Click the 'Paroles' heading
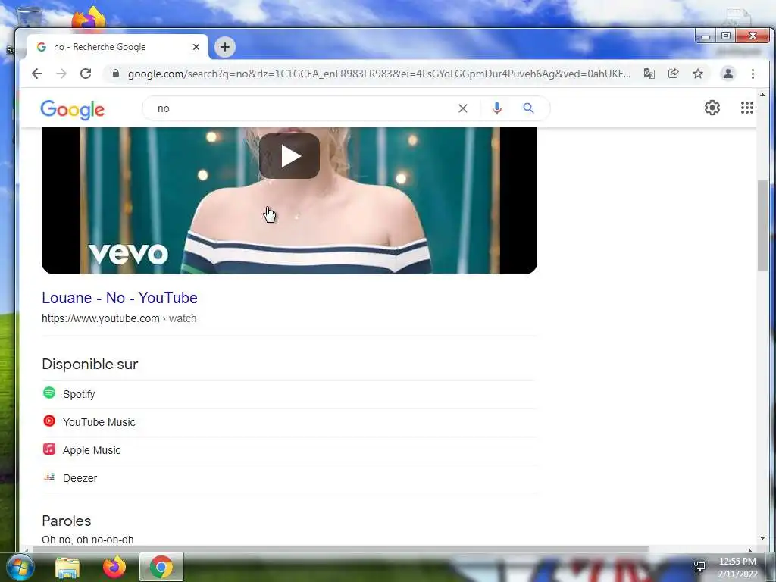This screenshot has height=582, width=776. tap(67, 521)
